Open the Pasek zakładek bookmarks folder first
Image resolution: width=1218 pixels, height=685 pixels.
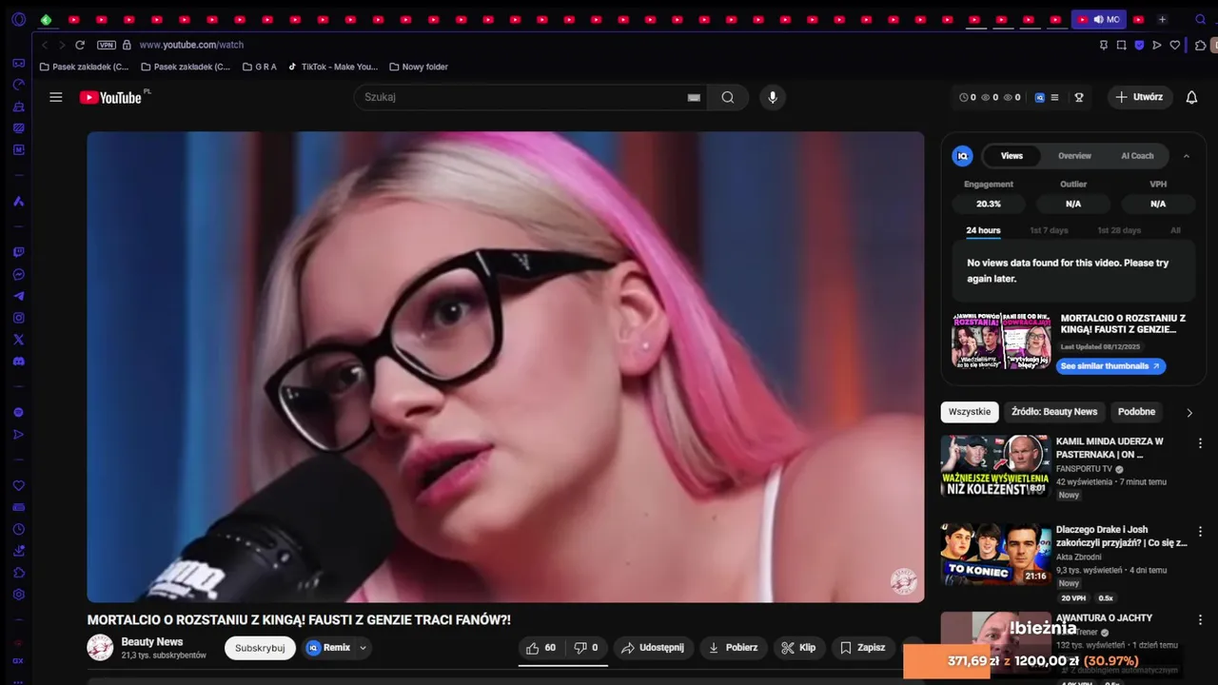85,67
